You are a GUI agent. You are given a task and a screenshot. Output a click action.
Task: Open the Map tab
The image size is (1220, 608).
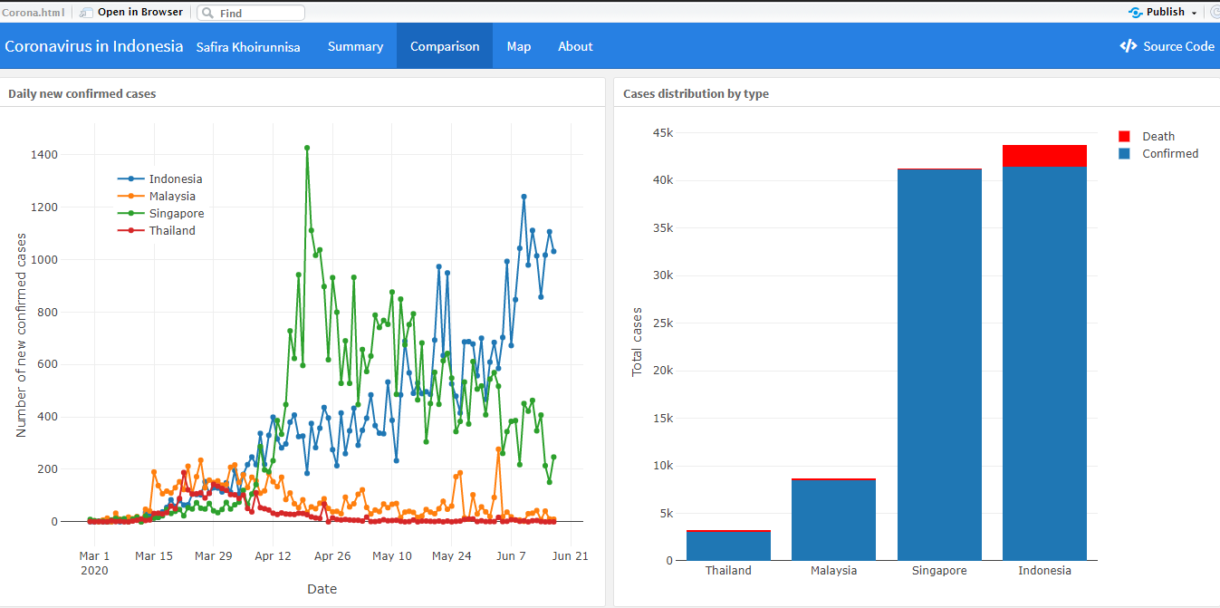[519, 46]
